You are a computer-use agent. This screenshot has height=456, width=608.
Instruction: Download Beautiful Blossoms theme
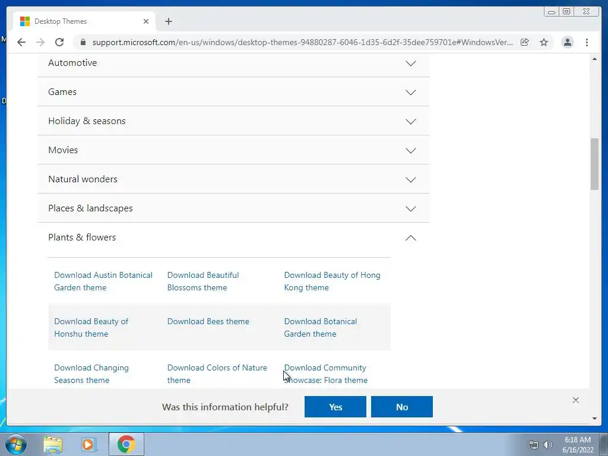pyautogui.click(x=203, y=281)
